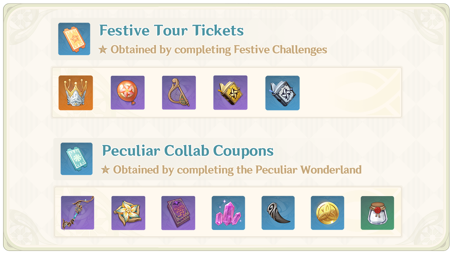Select the golden talent book on purple

(230, 92)
